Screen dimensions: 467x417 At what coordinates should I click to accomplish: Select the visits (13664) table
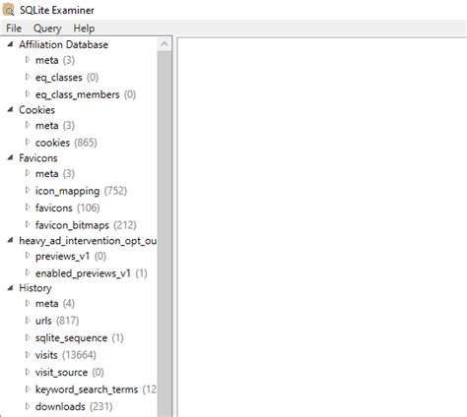click(x=66, y=355)
